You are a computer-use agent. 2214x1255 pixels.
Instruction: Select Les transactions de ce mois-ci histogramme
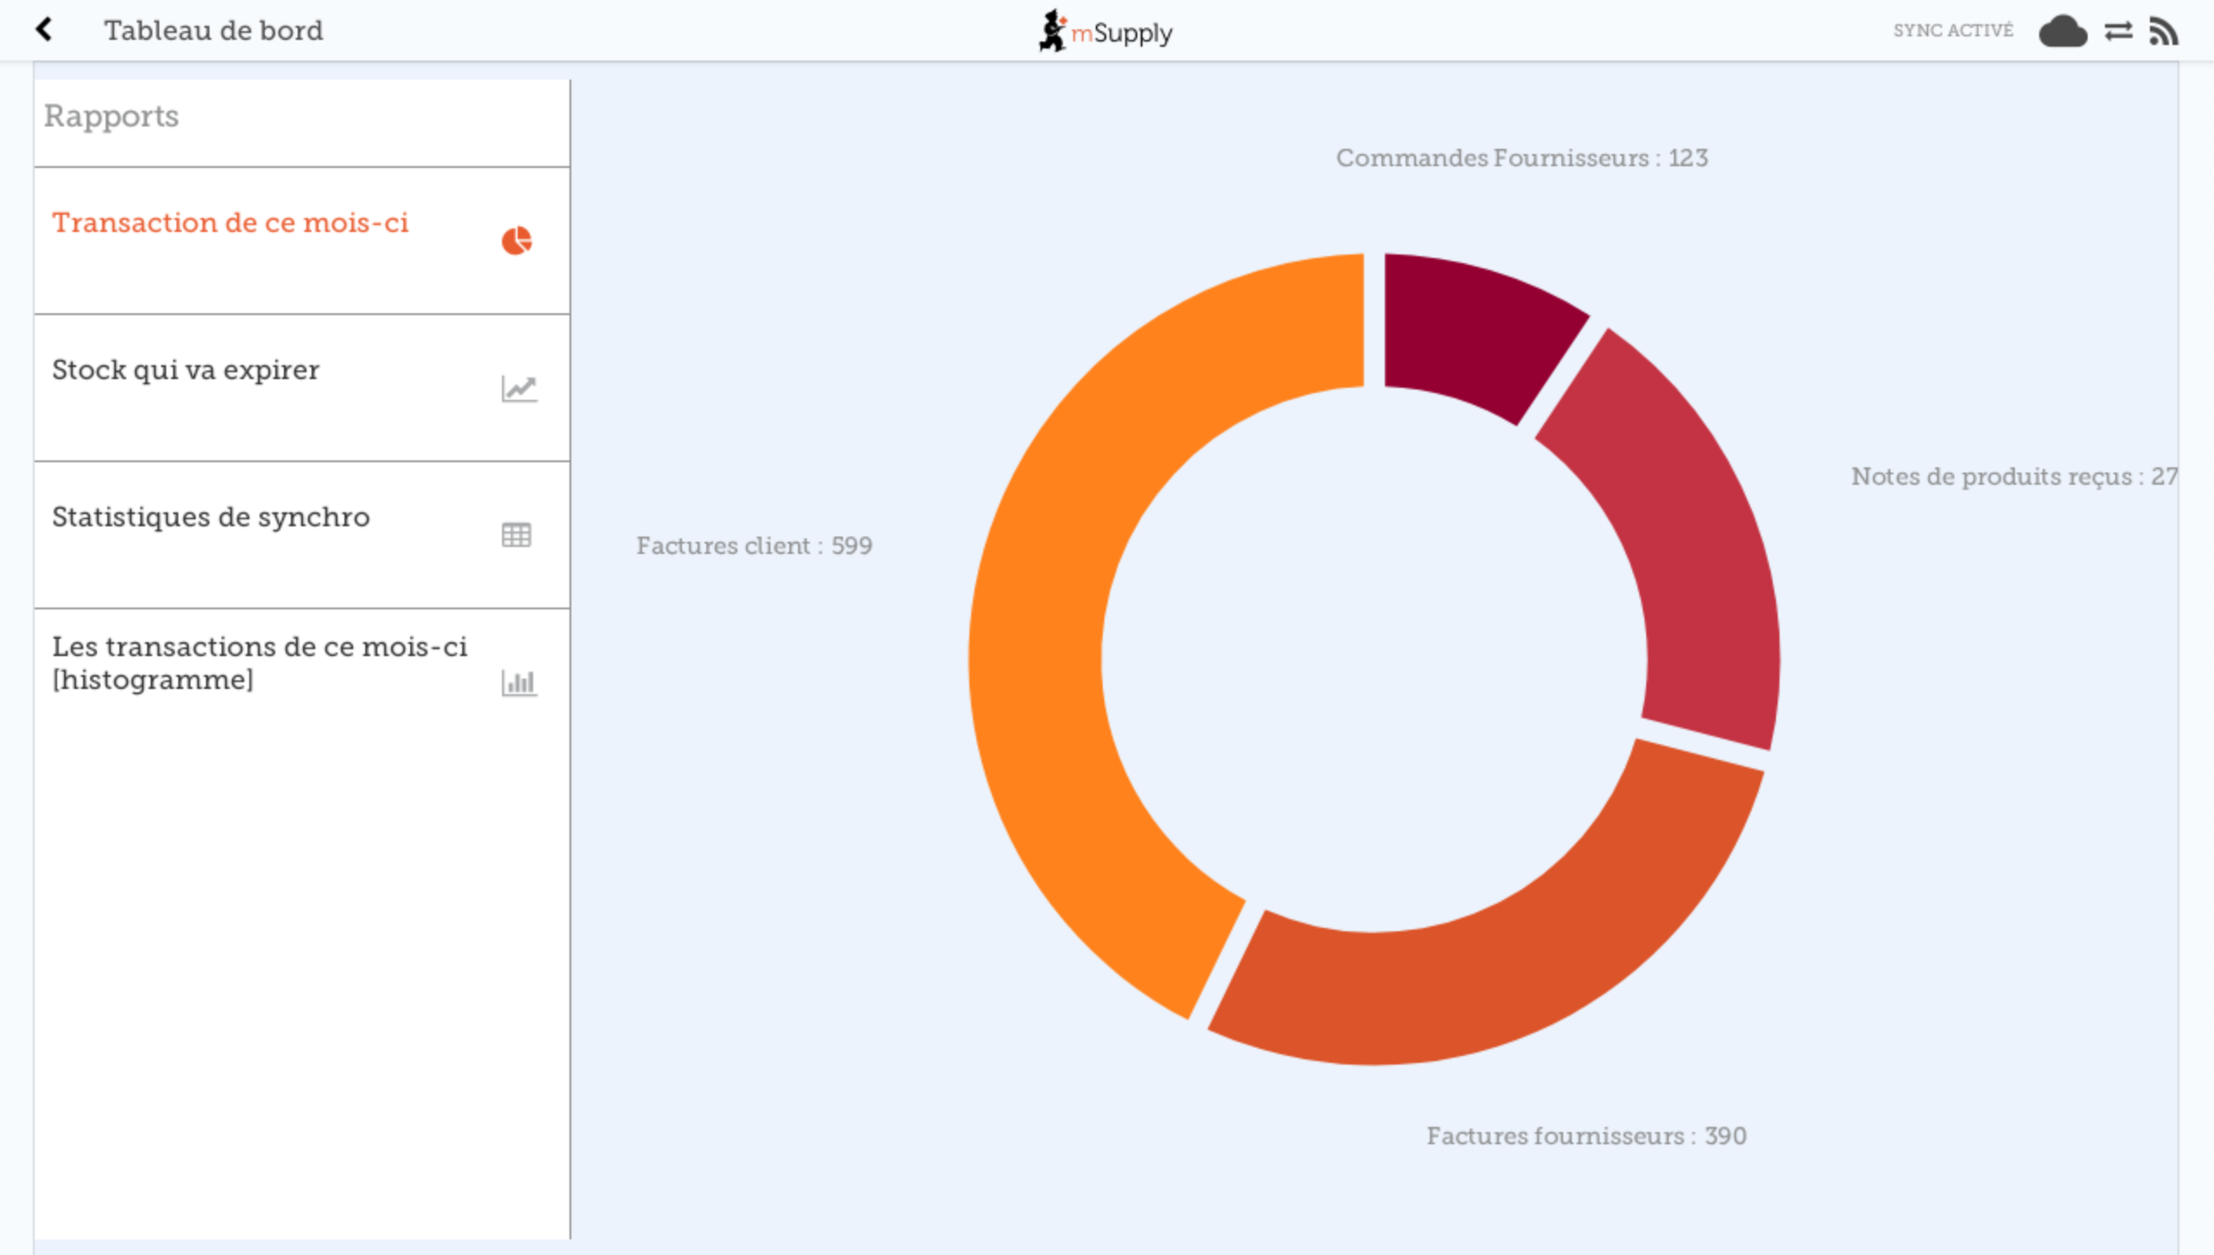coord(260,663)
